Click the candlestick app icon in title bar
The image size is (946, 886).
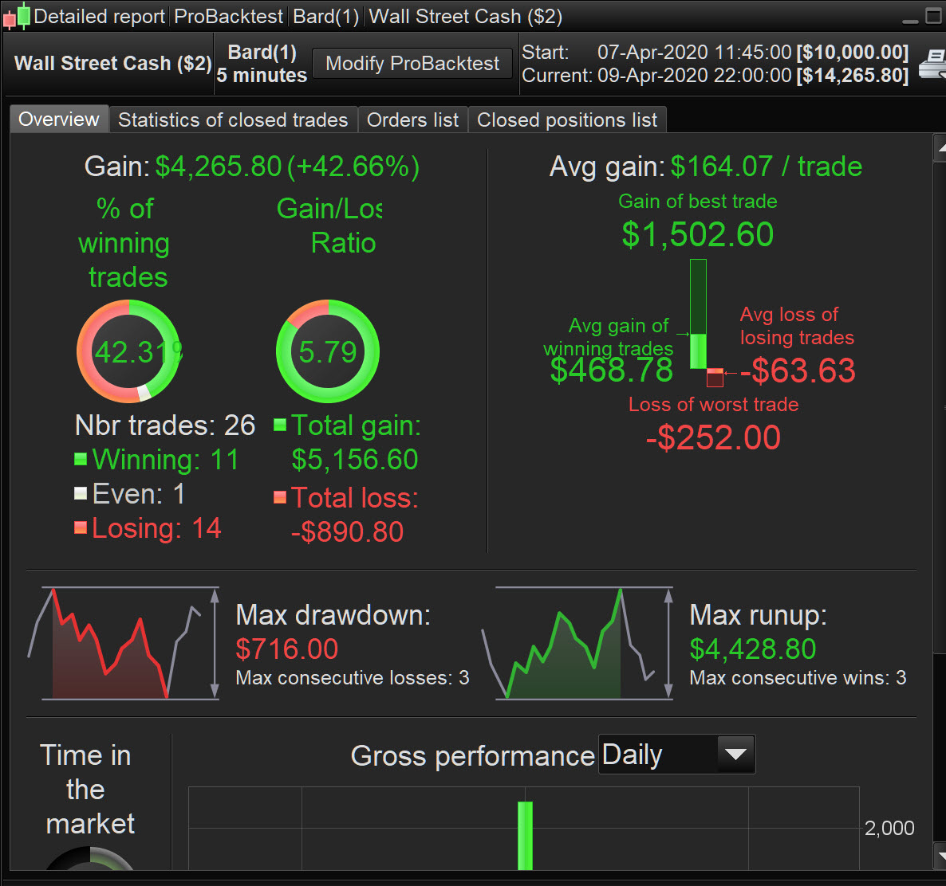point(16,16)
